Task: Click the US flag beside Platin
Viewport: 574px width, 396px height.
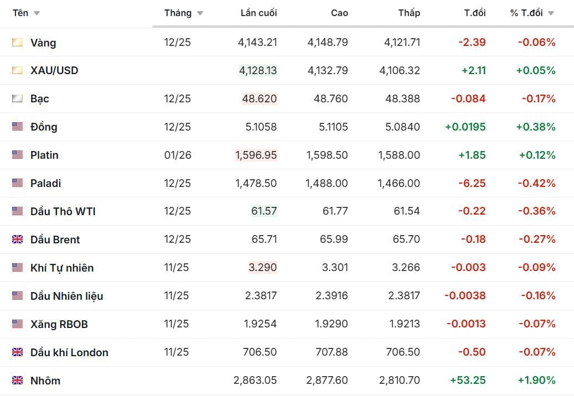Action: 18,155
